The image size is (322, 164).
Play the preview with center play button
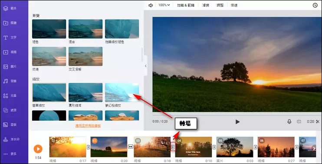pos(237,122)
